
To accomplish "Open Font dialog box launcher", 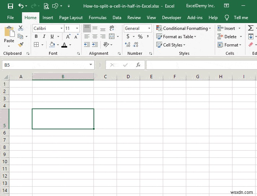I will click(x=79, y=53).
